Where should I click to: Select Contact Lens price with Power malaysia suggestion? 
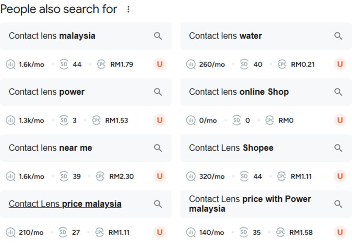250,204
